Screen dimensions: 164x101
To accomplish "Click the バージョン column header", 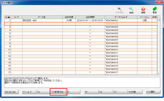I will tap(145, 17).
